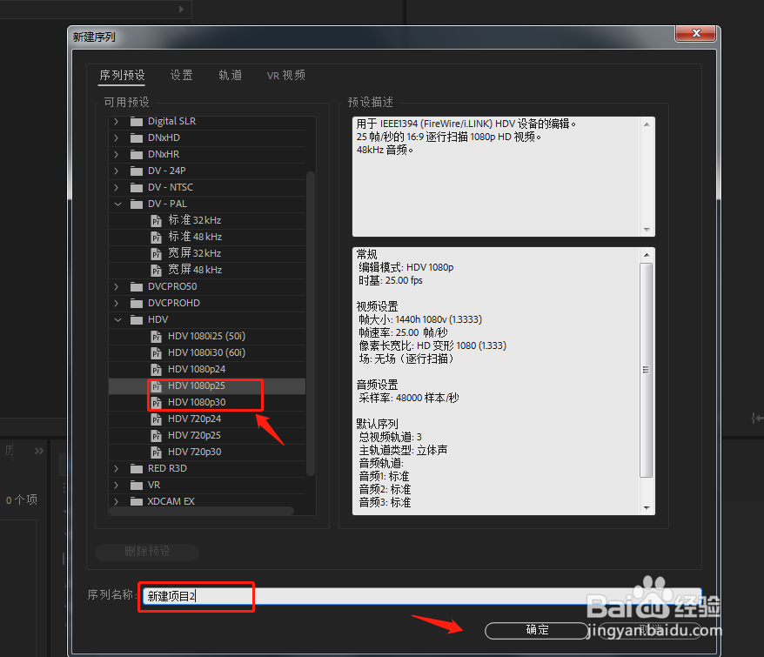The height and width of the screenshot is (657, 764).
Task: Select the 标准 32kHz preset under DV - PAL
Action: coord(193,220)
